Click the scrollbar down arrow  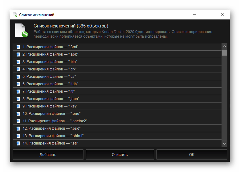225,144
